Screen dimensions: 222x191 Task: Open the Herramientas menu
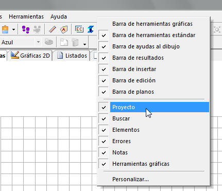26,16
